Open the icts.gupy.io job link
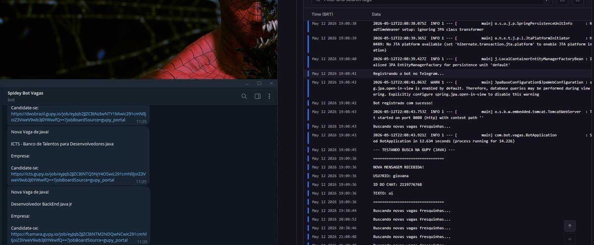 78,177
